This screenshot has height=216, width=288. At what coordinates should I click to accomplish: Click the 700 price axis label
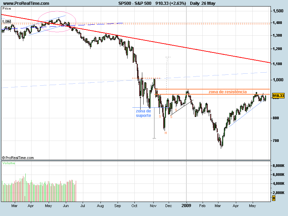pos(276,141)
